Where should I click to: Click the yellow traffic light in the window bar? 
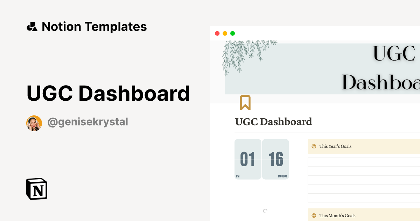point(225,33)
